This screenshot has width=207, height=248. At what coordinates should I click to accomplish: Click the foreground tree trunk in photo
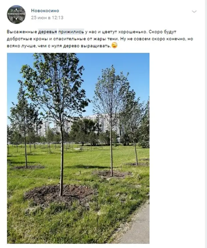click(x=61, y=158)
